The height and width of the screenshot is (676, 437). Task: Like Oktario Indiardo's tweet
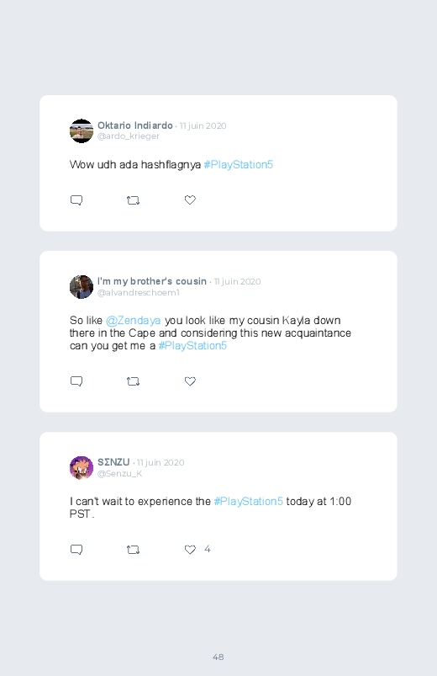pyautogui.click(x=190, y=200)
